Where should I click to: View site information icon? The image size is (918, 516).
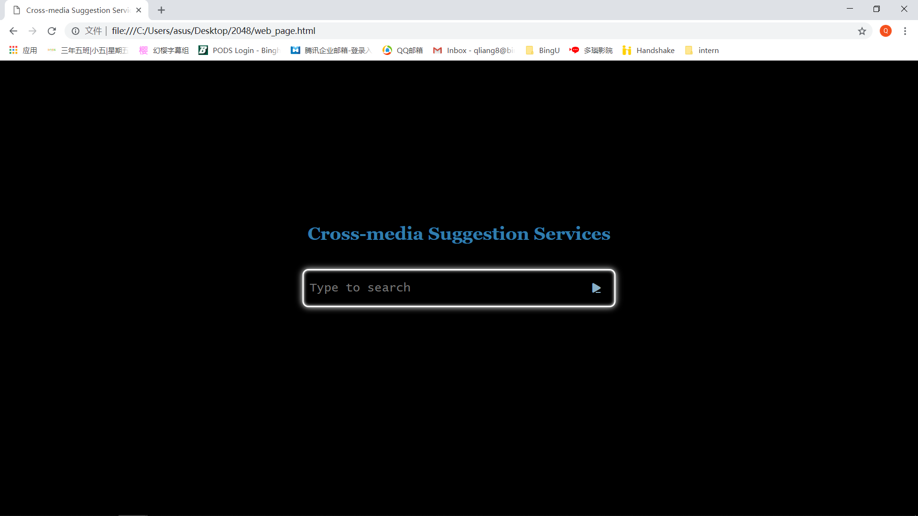76,31
